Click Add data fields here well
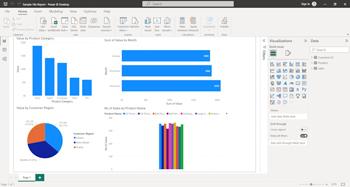The width and height of the screenshot is (350, 187). coord(288,116)
